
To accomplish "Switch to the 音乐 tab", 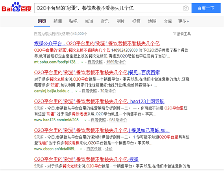I will (105, 21).
